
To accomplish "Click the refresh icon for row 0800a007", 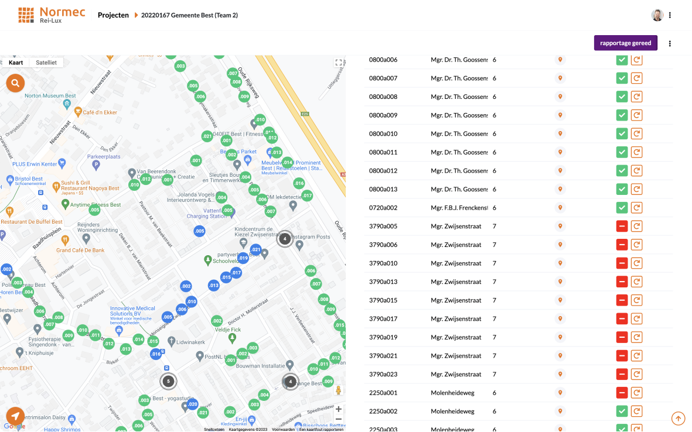I will pyautogui.click(x=636, y=78).
